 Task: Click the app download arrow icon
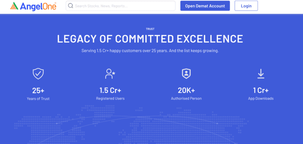pyautogui.click(x=261, y=74)
